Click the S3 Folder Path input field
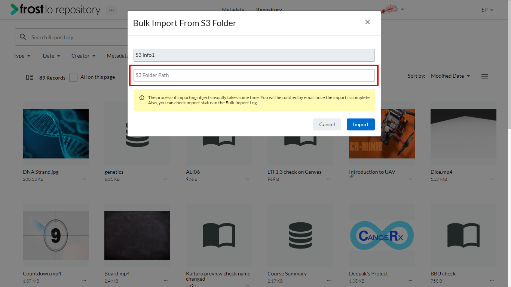 254,75
